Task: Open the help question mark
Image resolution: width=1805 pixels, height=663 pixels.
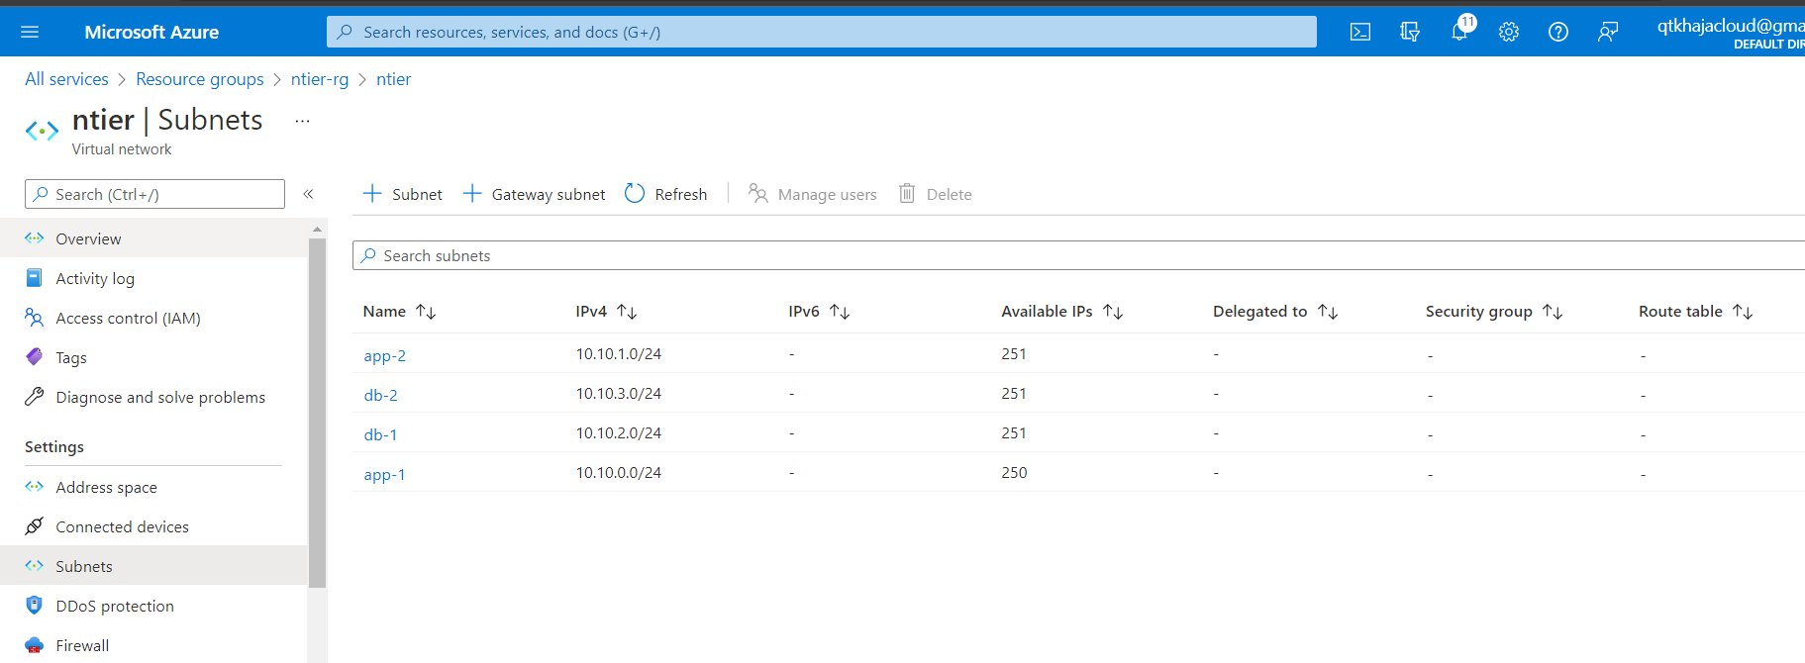Action: (x=1558, y=32)
